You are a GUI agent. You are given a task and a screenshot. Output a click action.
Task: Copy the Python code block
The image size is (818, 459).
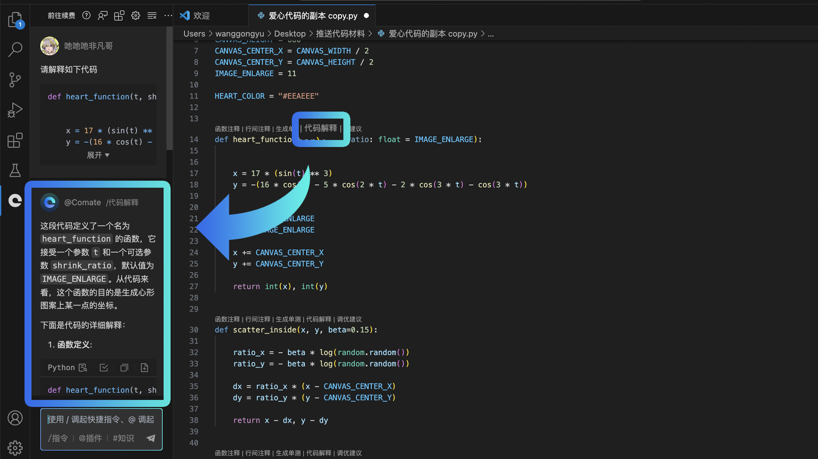pos(124,368)
